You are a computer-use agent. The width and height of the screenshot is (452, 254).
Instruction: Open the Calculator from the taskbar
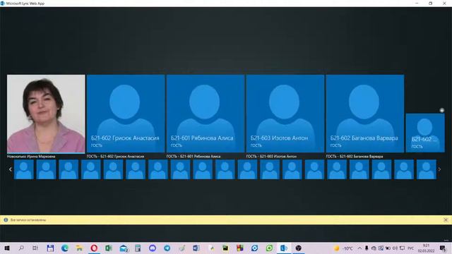click(x=138, y=248)
